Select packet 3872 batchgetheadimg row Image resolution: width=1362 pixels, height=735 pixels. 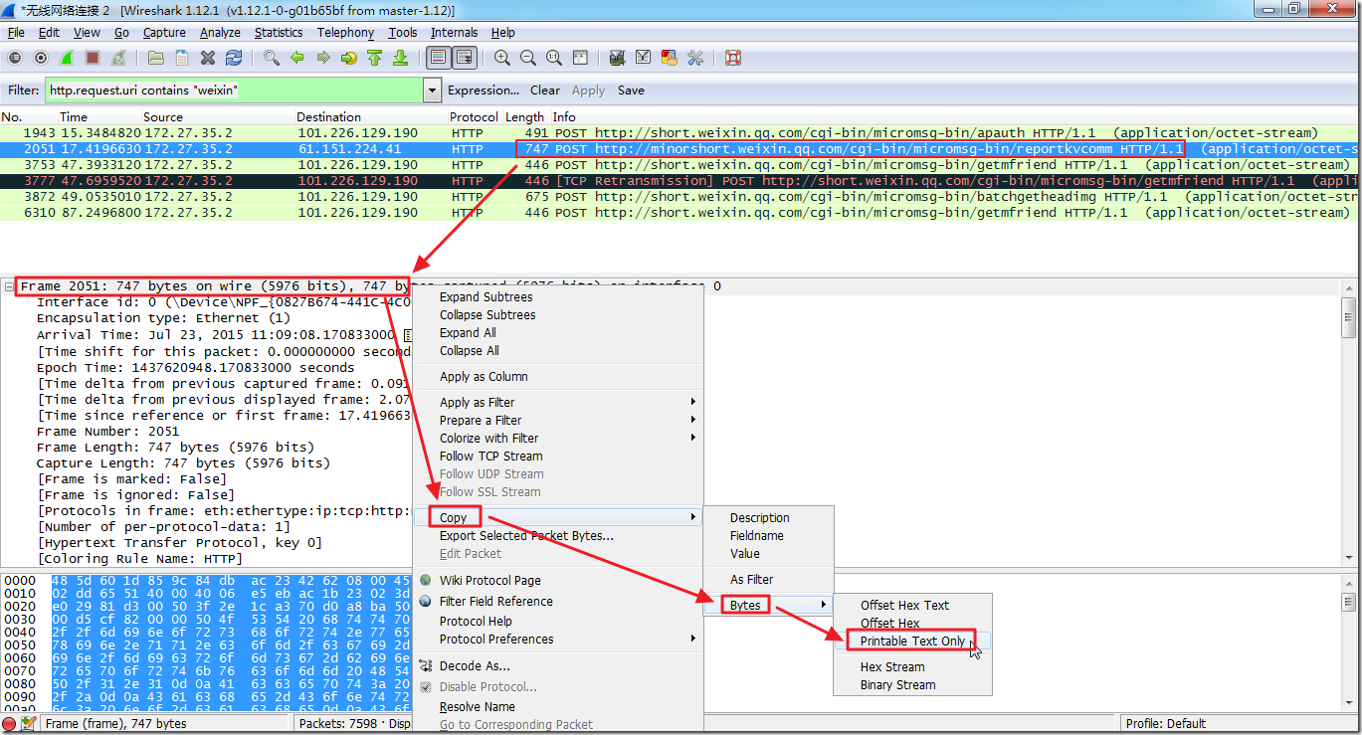click(681, 196)
